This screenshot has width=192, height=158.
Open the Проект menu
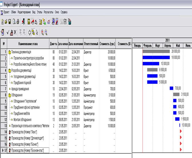6,12
